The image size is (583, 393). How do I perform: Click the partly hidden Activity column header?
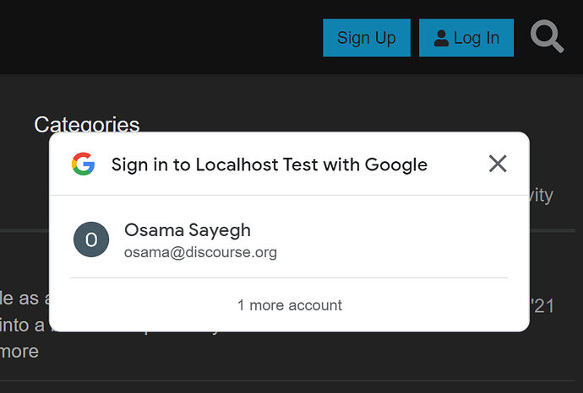coord(542,195)
